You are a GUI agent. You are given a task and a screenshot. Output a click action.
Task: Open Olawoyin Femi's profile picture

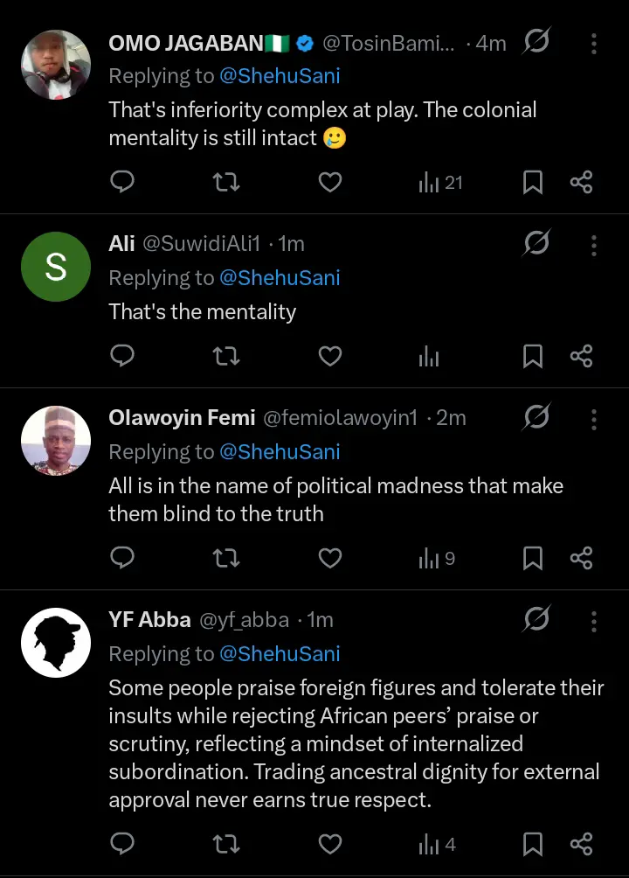pos(56,442)
